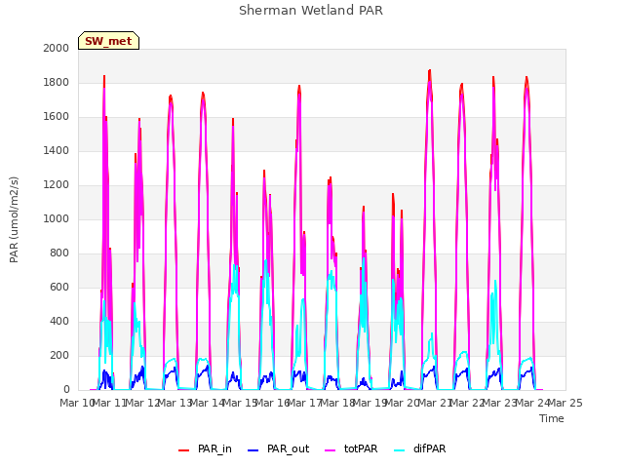Click the x-axis title Time

[552, 418]
